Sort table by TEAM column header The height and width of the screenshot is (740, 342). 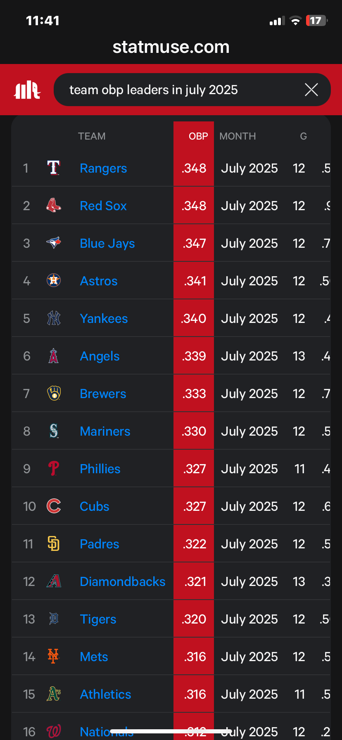tap(92, 136)
